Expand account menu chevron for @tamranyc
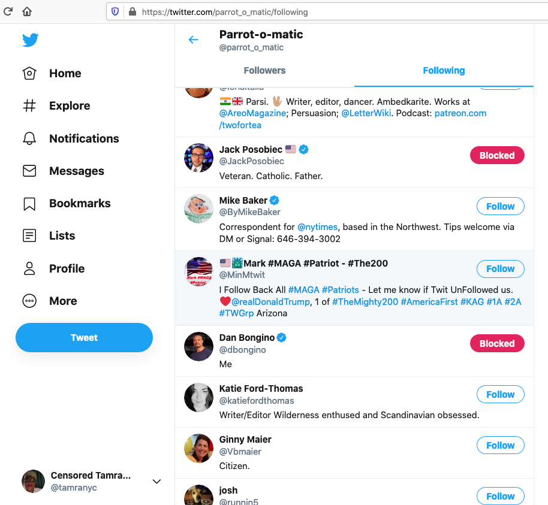Viewport: 548px width, 505px height. click(x=156, y=481)
